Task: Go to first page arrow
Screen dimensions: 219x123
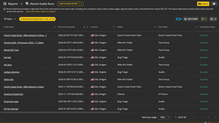Action: tap(194, 117)
